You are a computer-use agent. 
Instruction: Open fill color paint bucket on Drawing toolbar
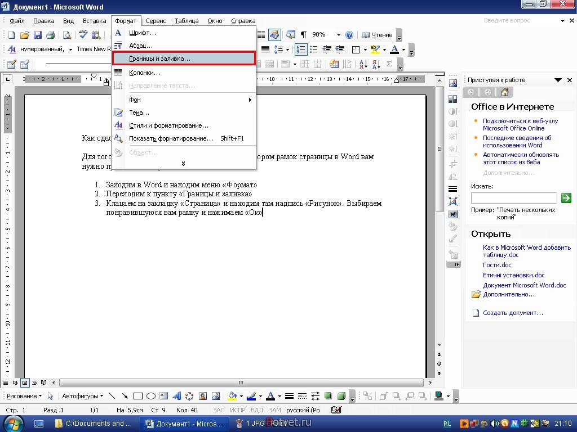tap(232, 396)
